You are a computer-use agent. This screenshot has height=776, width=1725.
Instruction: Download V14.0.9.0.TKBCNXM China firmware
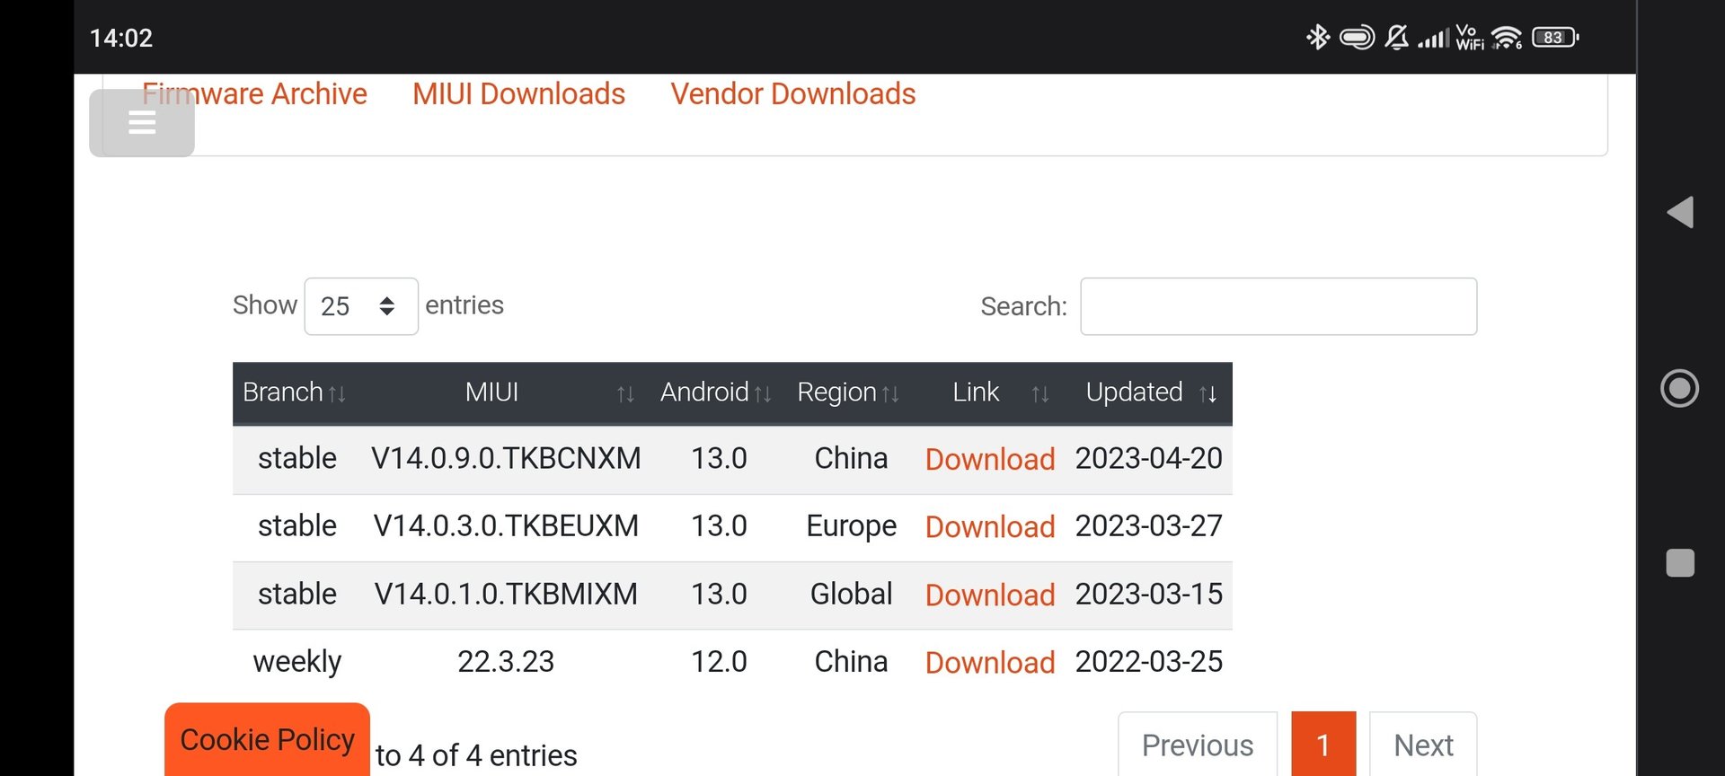click(x=990, y=459)
